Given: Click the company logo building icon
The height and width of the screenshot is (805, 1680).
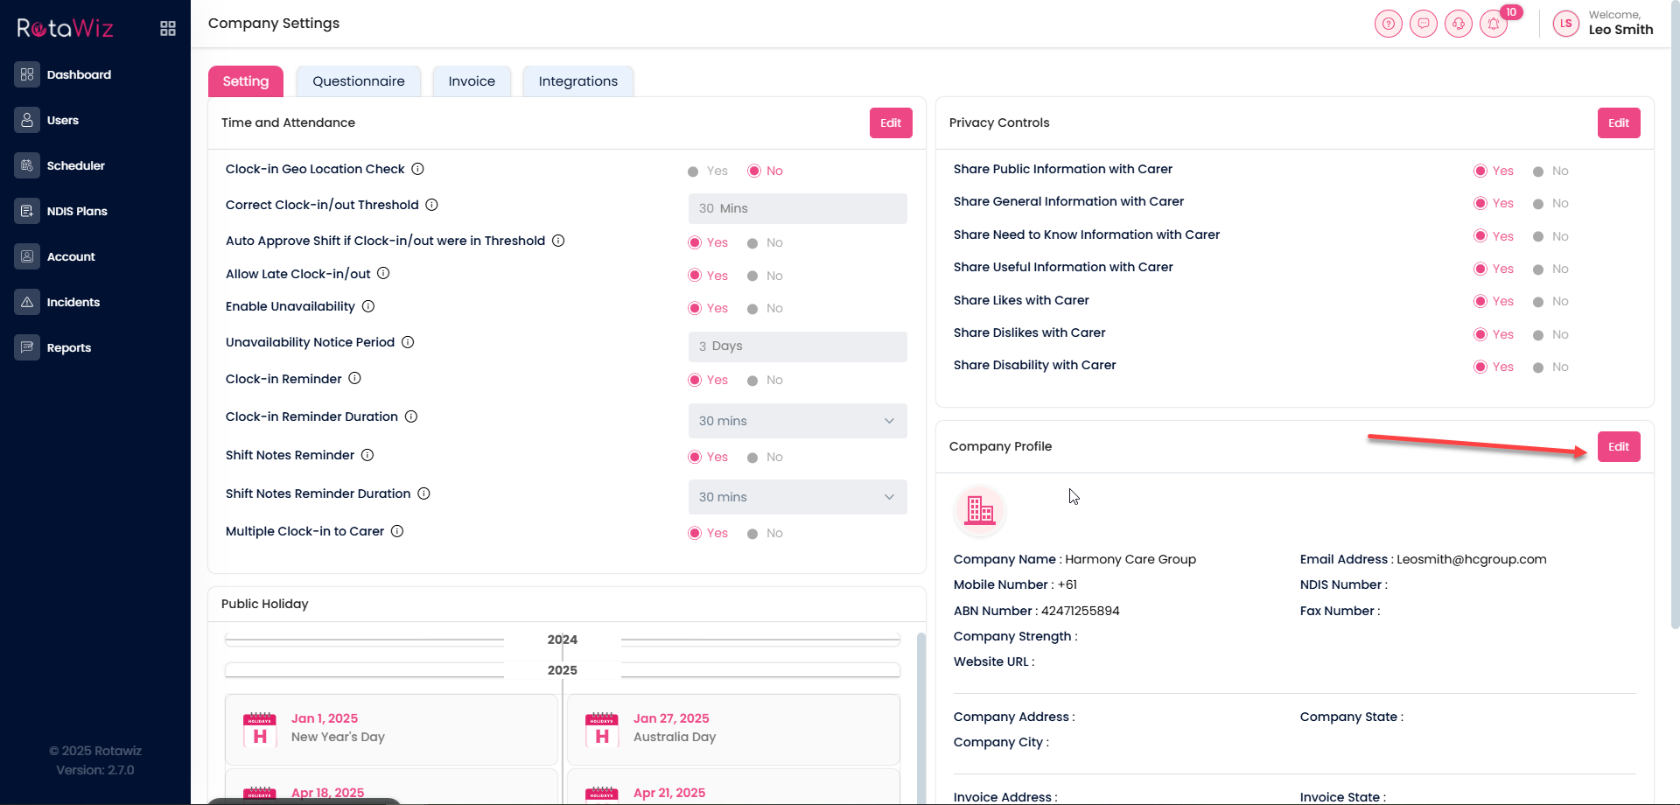Looking at the screenshot, I should point(980,510).
